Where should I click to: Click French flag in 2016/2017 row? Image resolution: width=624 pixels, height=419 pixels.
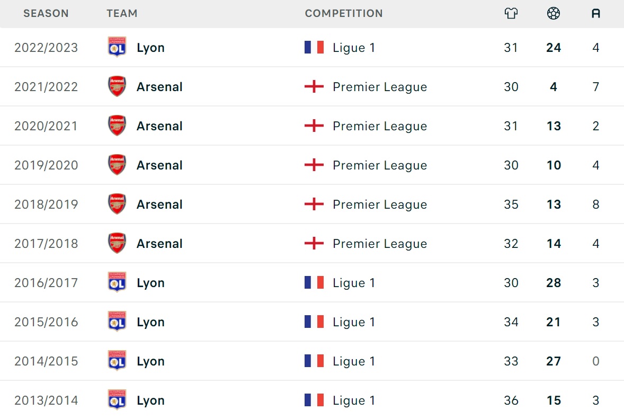click(x=314, y=282)
